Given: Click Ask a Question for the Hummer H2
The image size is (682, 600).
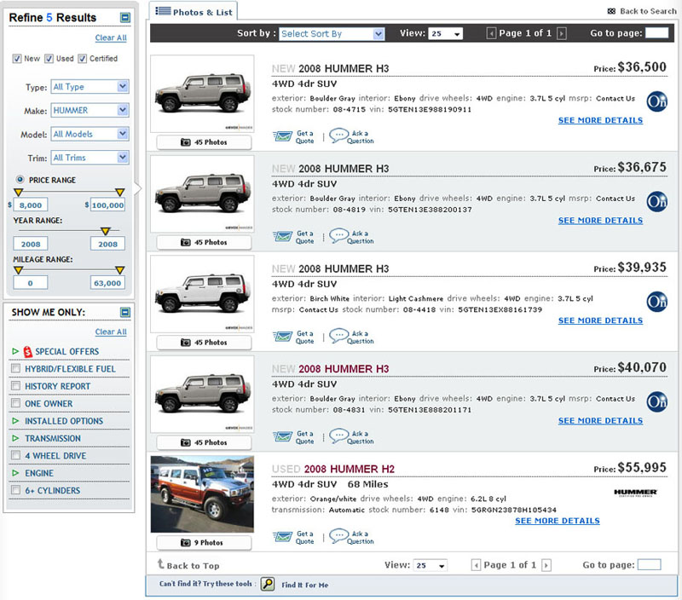Looking at the screenshot, I should point(351,537).
